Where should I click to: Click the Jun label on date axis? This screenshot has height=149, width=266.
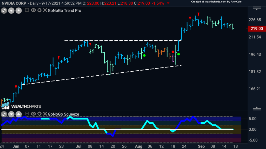pos(16,146)
